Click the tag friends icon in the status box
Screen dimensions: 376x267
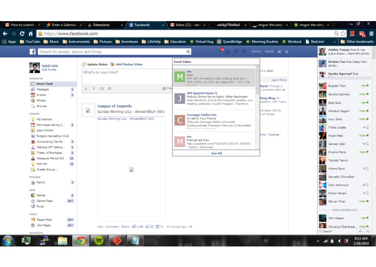point(86,89)
